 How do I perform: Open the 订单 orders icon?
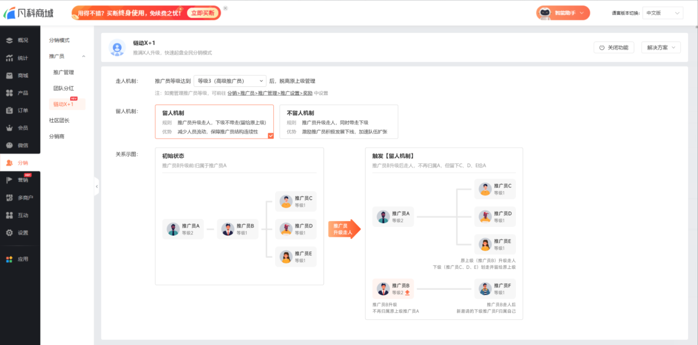point(9,110)
